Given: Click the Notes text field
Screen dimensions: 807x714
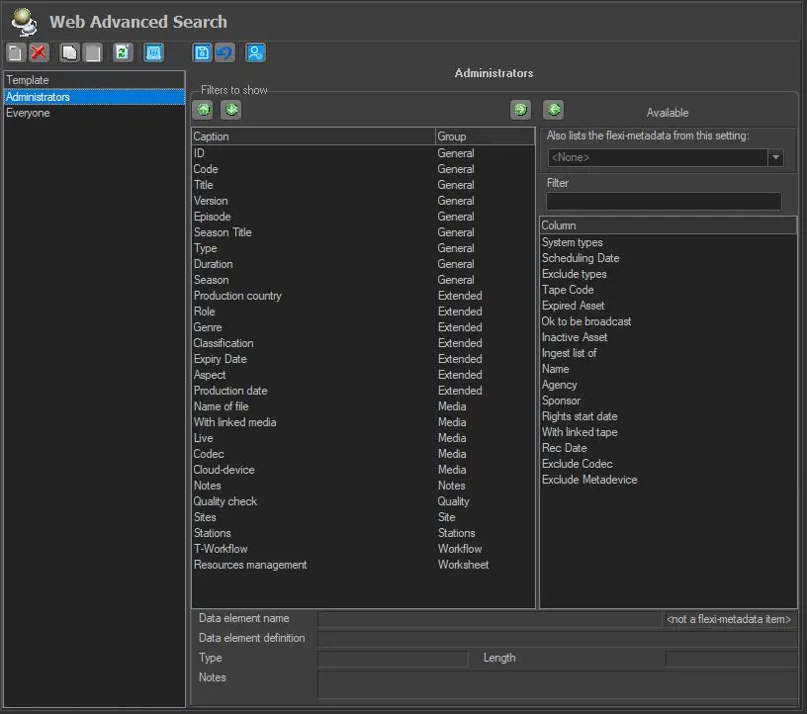Looking at the screenshot, I should pos(557,684).
